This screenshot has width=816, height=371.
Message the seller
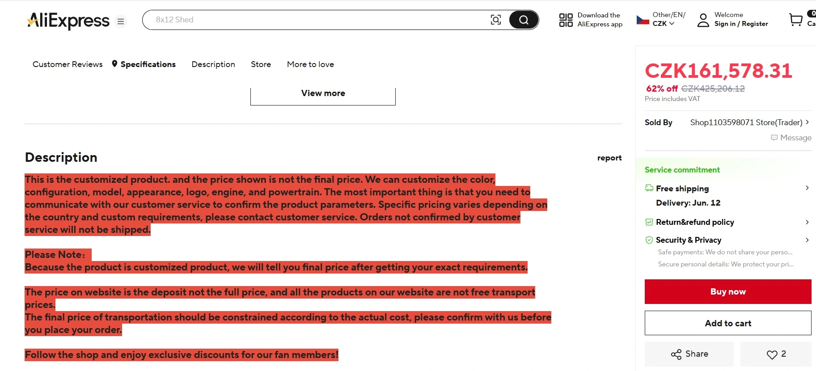point(791,138)
